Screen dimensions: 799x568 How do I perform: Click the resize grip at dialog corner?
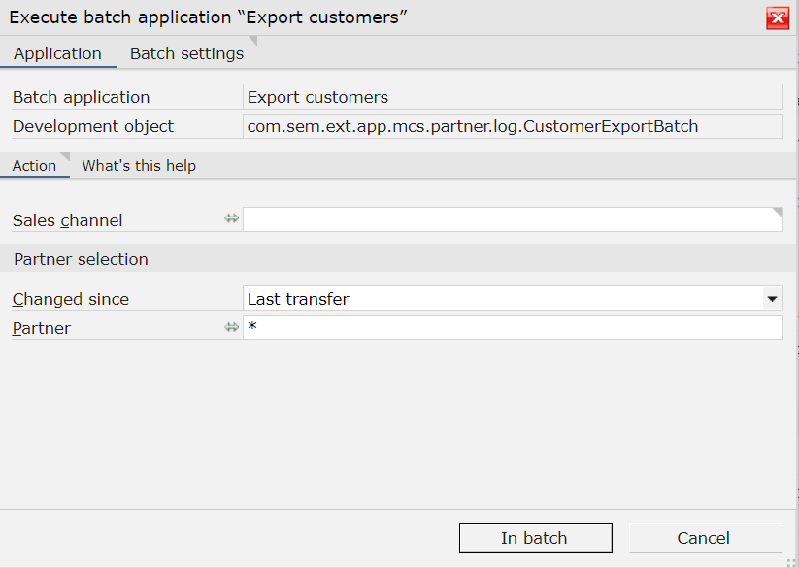click(791, 562)
